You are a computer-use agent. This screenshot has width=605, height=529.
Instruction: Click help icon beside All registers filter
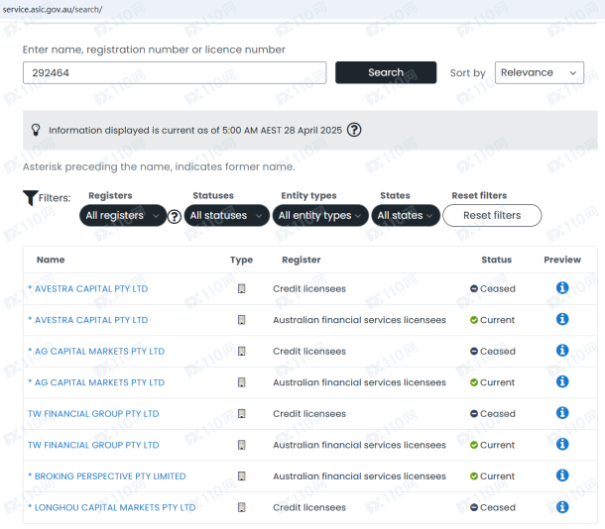(x=175, y=217)
